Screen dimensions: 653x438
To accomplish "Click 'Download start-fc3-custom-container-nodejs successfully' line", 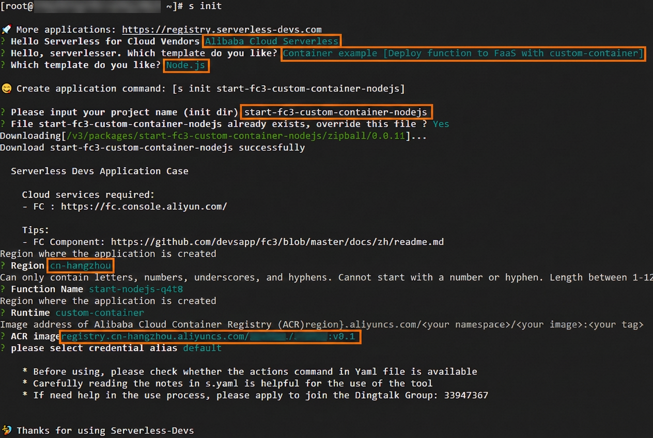I will pyautogui.click(x=152, y=148).
